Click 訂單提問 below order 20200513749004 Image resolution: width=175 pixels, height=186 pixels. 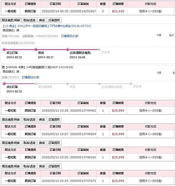(x=54, y=143)
